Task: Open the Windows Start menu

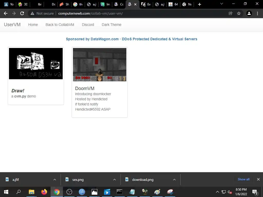Action: (6, 192)
